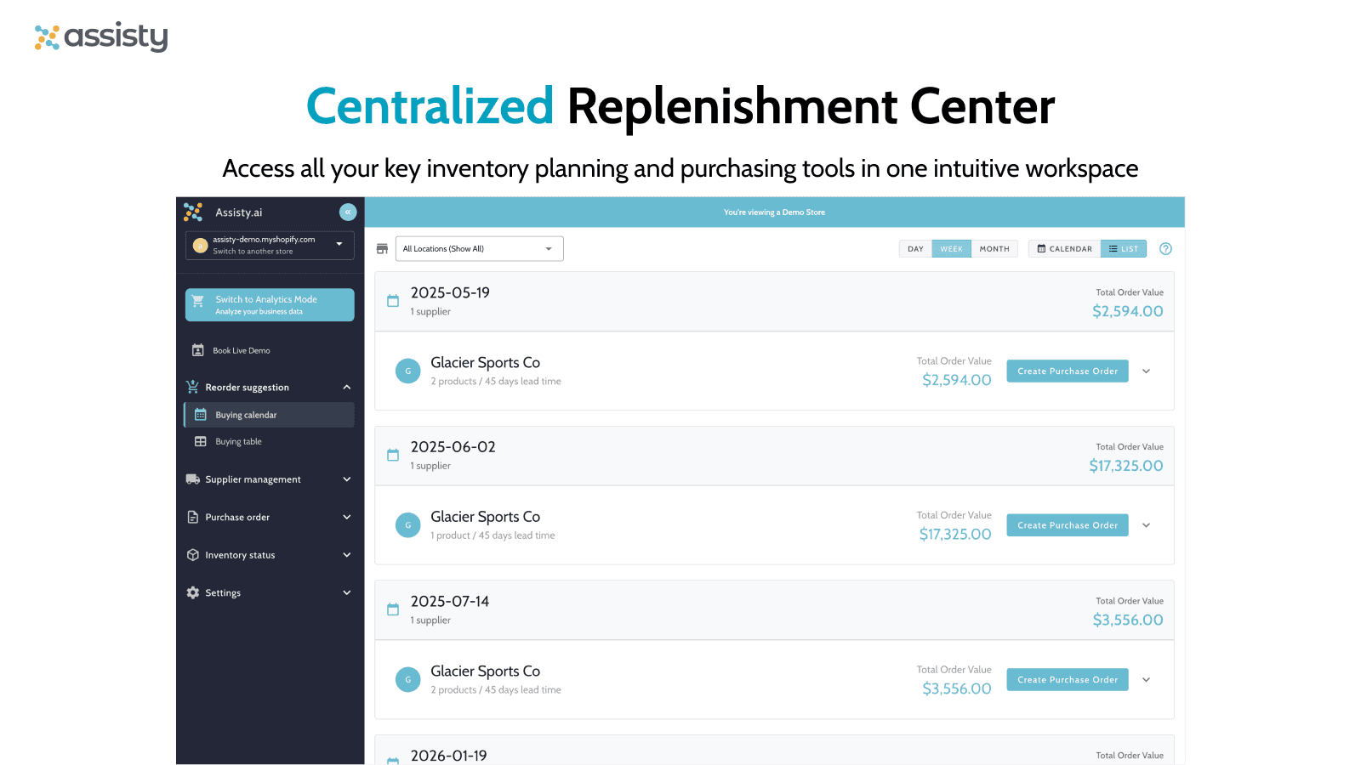Viewport: 1361px width, 765px height.
Task: Select the Reorder suggestion cart icon
Action: (x=194, y=387)
